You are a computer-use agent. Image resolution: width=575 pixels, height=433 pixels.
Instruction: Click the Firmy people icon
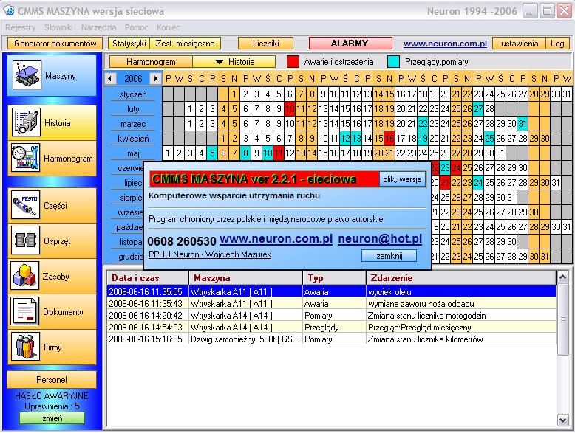pos(25,347)
